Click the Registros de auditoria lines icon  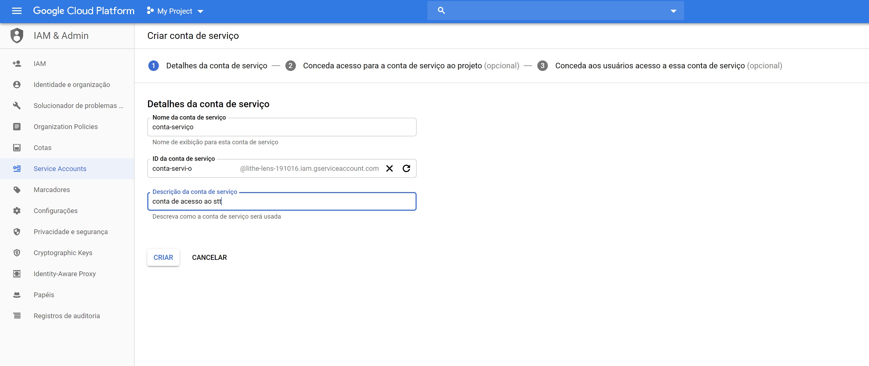point(17,316)
